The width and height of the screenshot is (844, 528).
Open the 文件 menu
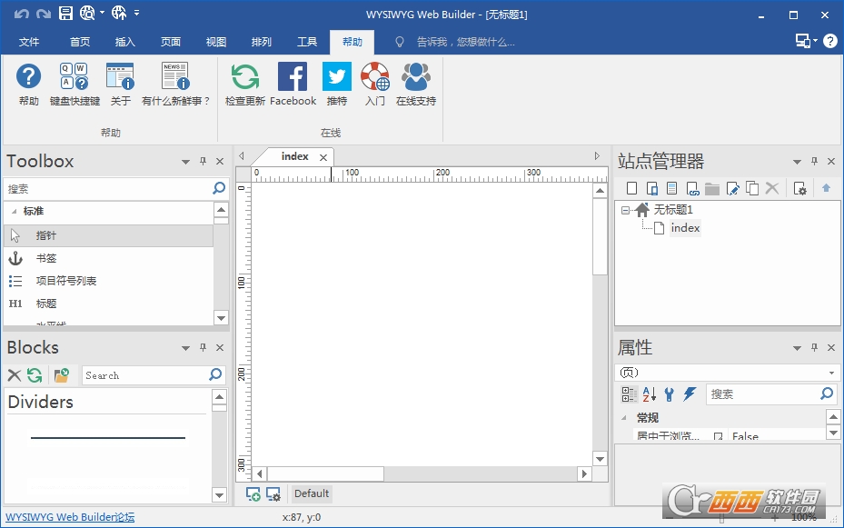(x=29, y=42)
